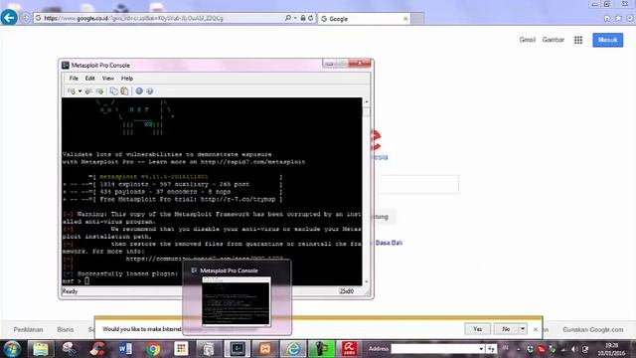The height and width of the screenshot is (358, 636).
Task: Click the Copy icon in console toolbar
Action: (114, 91)
